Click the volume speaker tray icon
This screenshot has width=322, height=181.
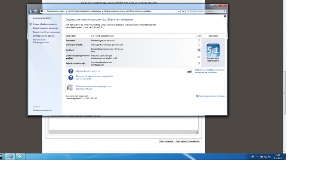tap(270, 157)
